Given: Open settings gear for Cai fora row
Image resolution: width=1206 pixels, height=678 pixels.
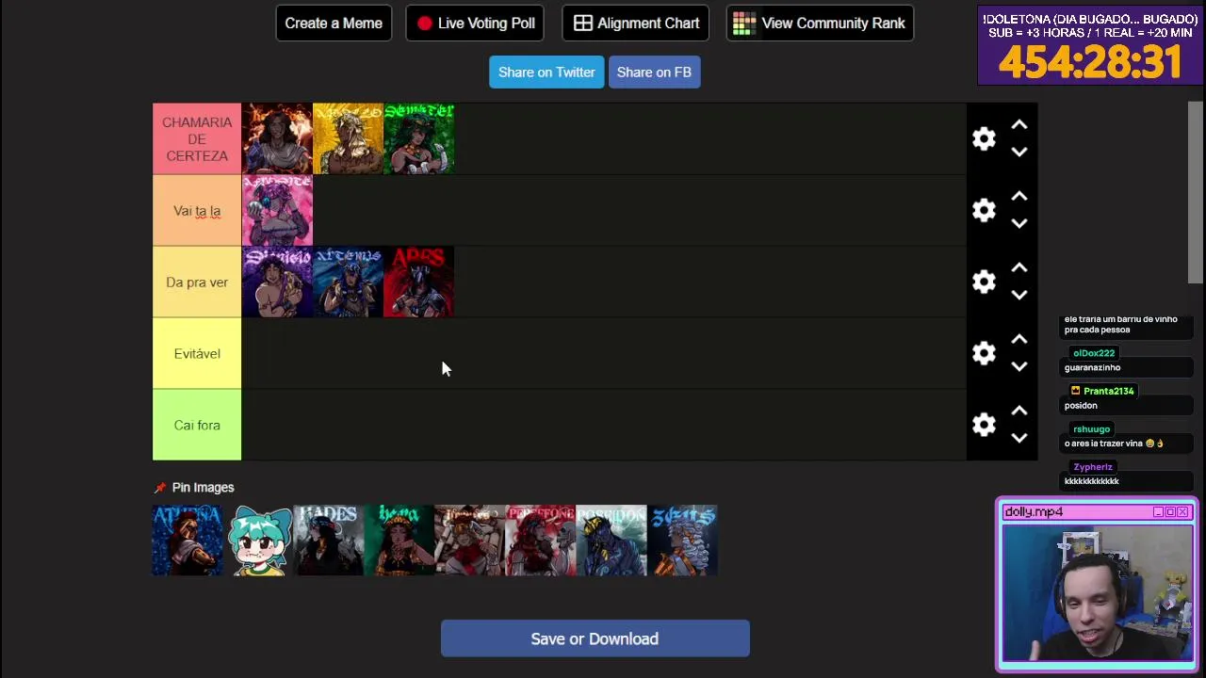Looking at the screenshot, I should point(984,426).
